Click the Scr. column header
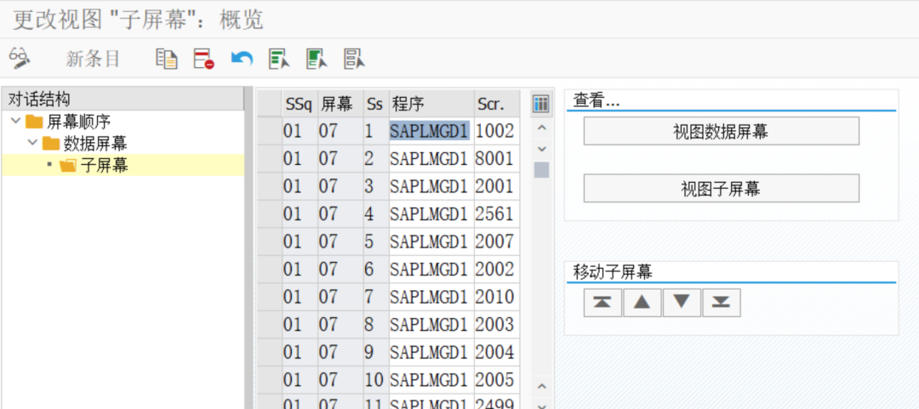 [497, 105]
